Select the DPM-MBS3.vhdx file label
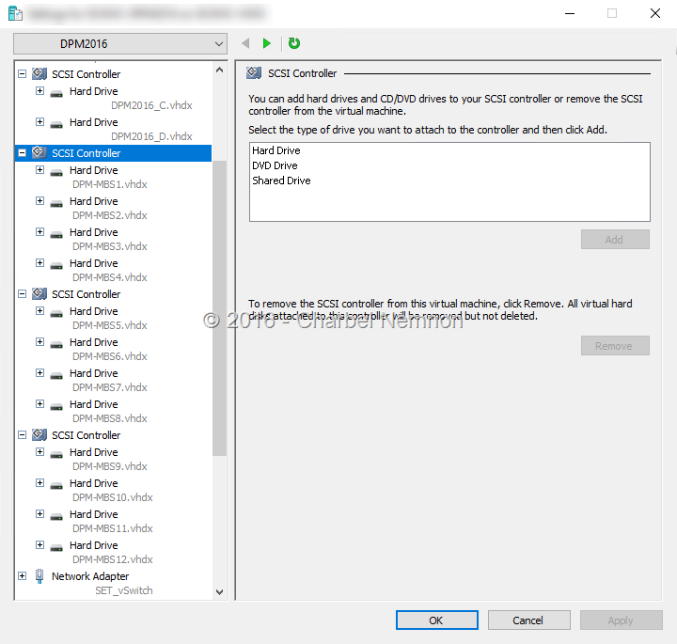Screen dimensions: 677x644 110,246
